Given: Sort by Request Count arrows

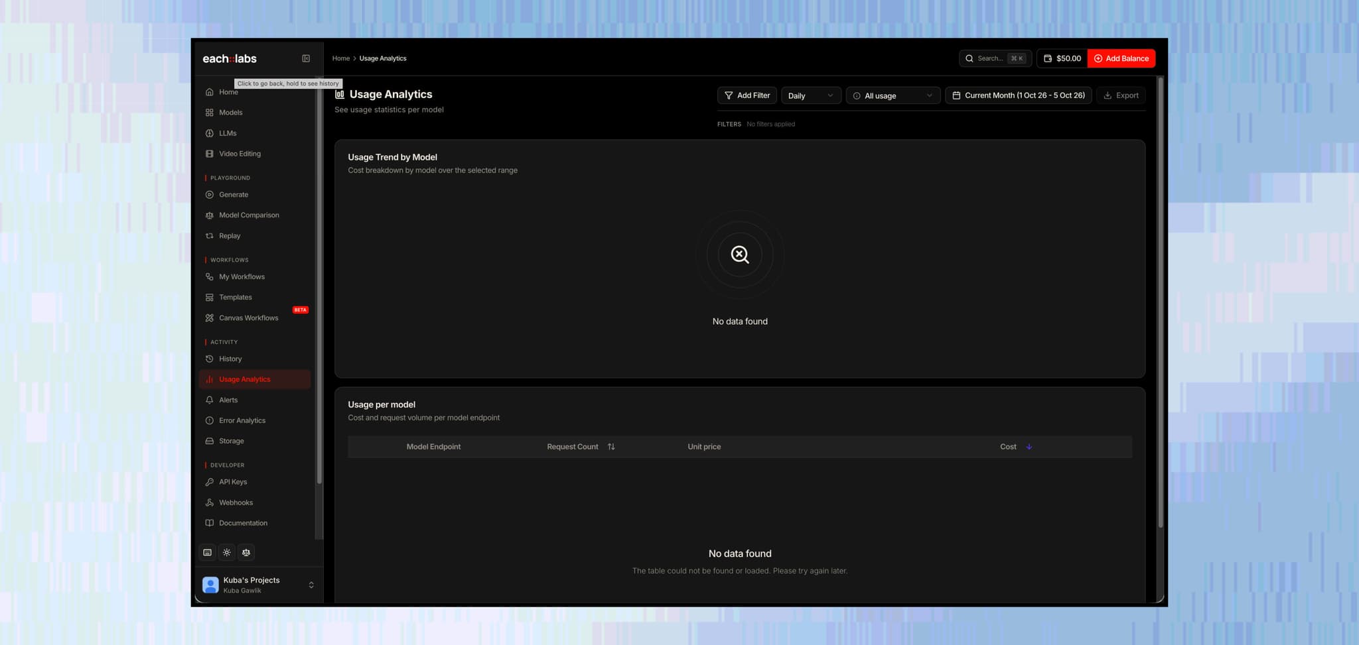Looking at the screenshot, I should pyautogui.click(x=611, y=447).
